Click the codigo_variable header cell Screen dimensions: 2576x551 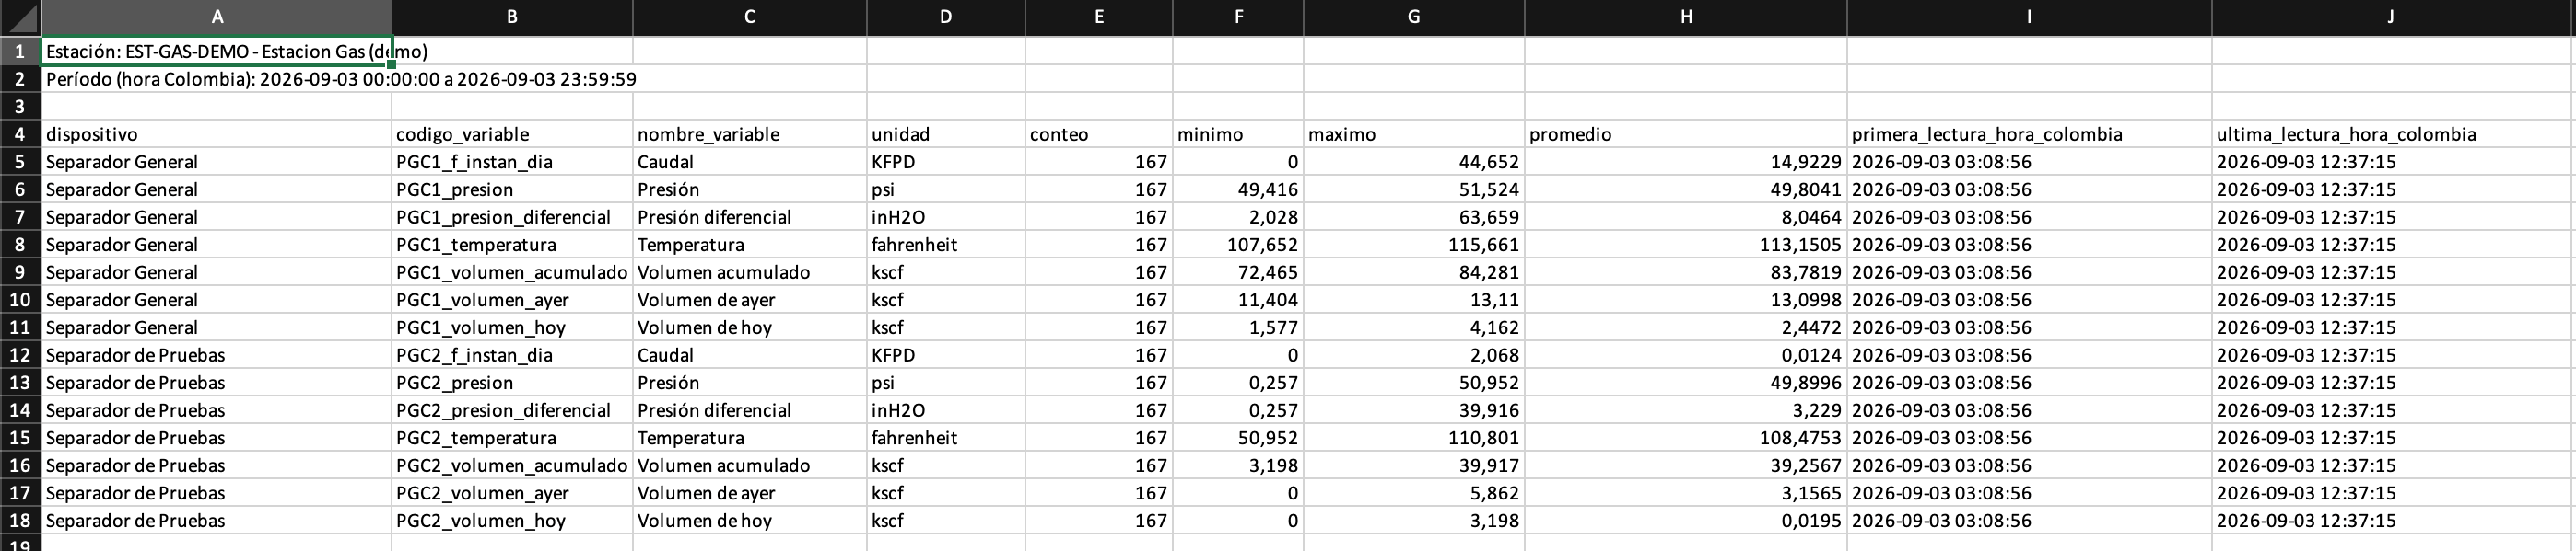(512, 133)
